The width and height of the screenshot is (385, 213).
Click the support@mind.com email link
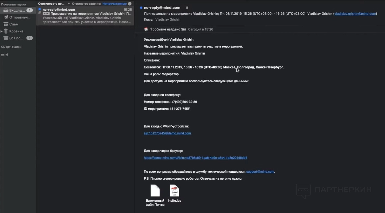260,172
